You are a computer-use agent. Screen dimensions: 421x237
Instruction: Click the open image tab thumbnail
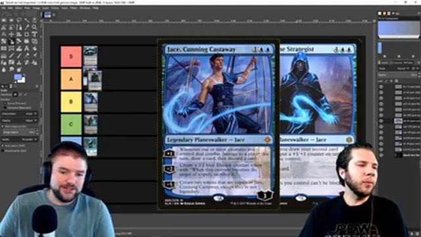48,14
